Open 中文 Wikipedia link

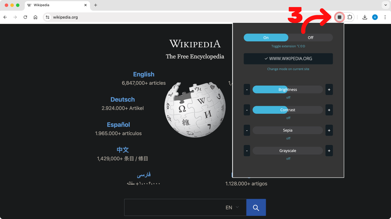tap(123, 150)
